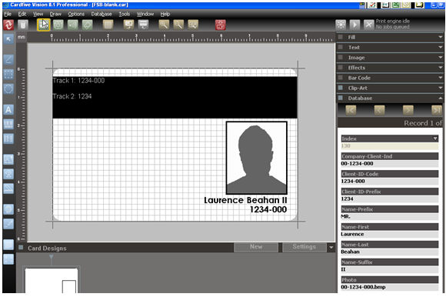Select the photo silhouette on the card
The height and width of the screenshot is (297, 446).
click(x=257, y=158)
